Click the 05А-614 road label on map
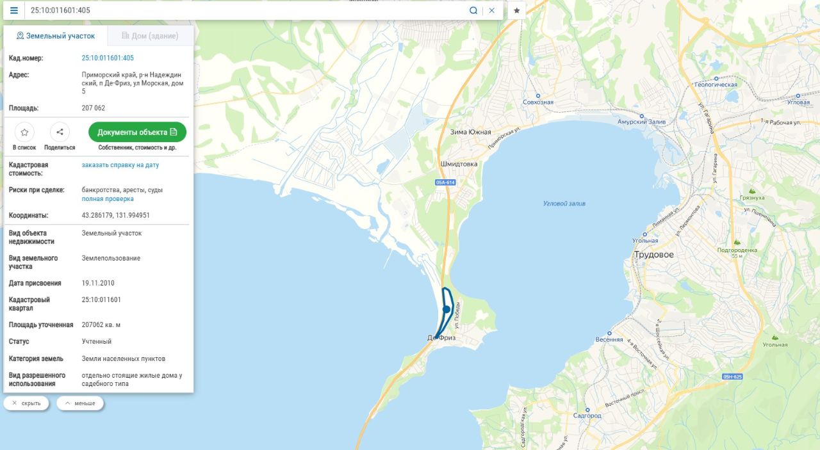This screenshot has height=450, width=820. (x=446, y=182)
